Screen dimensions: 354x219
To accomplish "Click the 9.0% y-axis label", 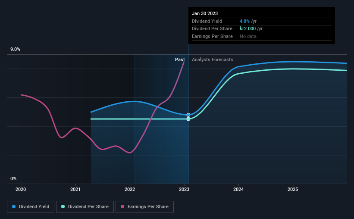I will tap(15, 49).
